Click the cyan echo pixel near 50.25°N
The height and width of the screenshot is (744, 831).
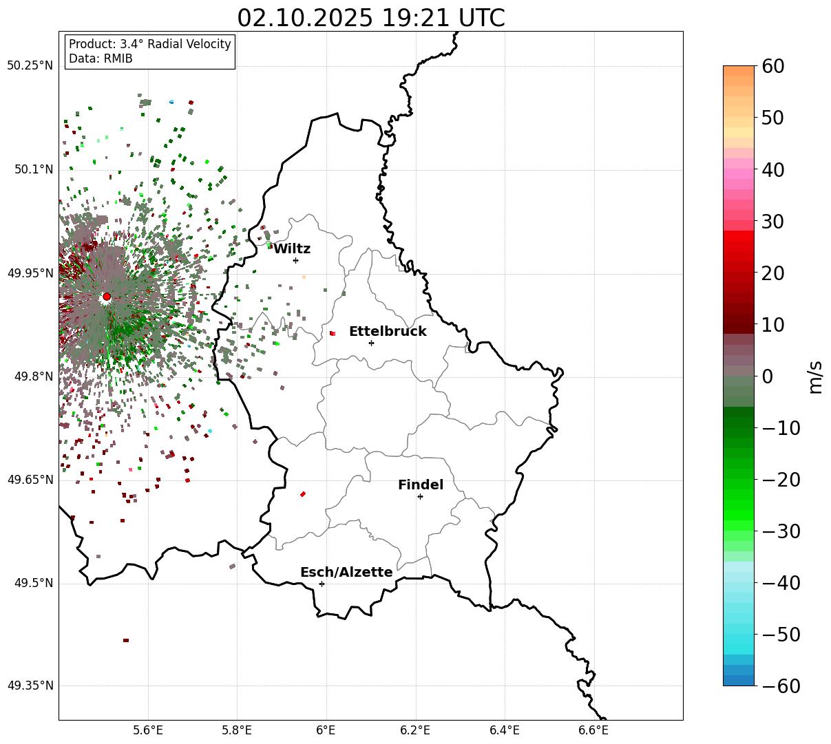click(171, 102)
